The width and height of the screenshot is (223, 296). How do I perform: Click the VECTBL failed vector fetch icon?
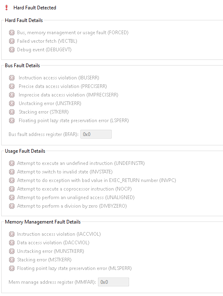(12, 41)
